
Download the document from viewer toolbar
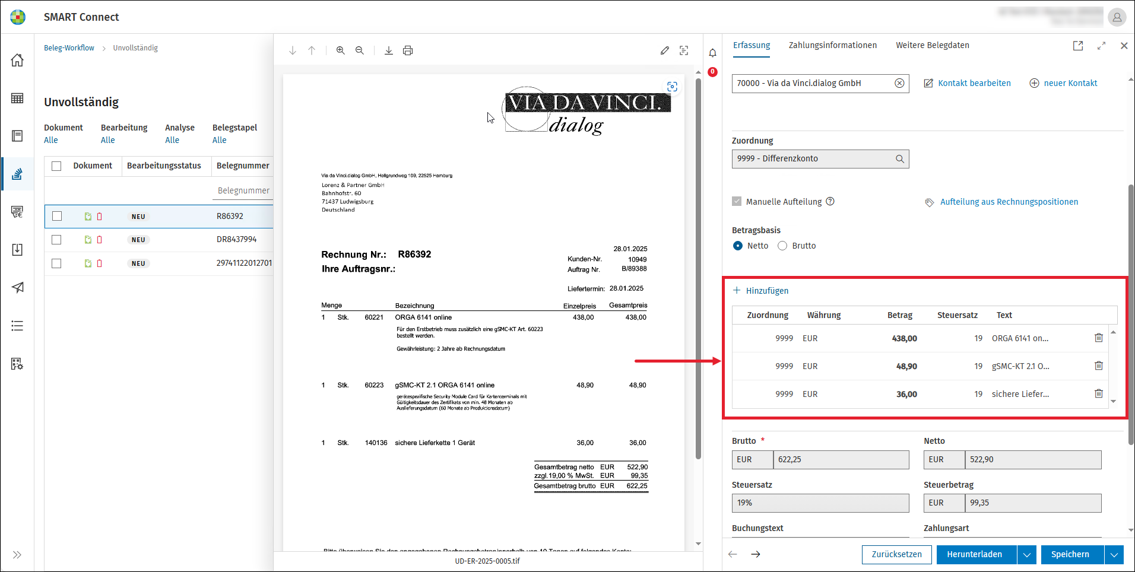(x=389, y=50)
